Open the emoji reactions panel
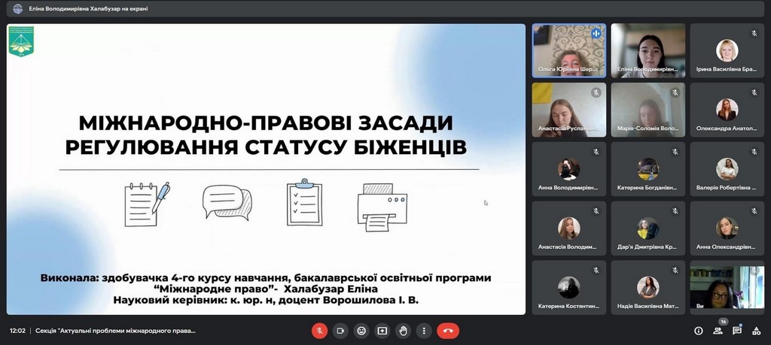 tap(361, 330)
